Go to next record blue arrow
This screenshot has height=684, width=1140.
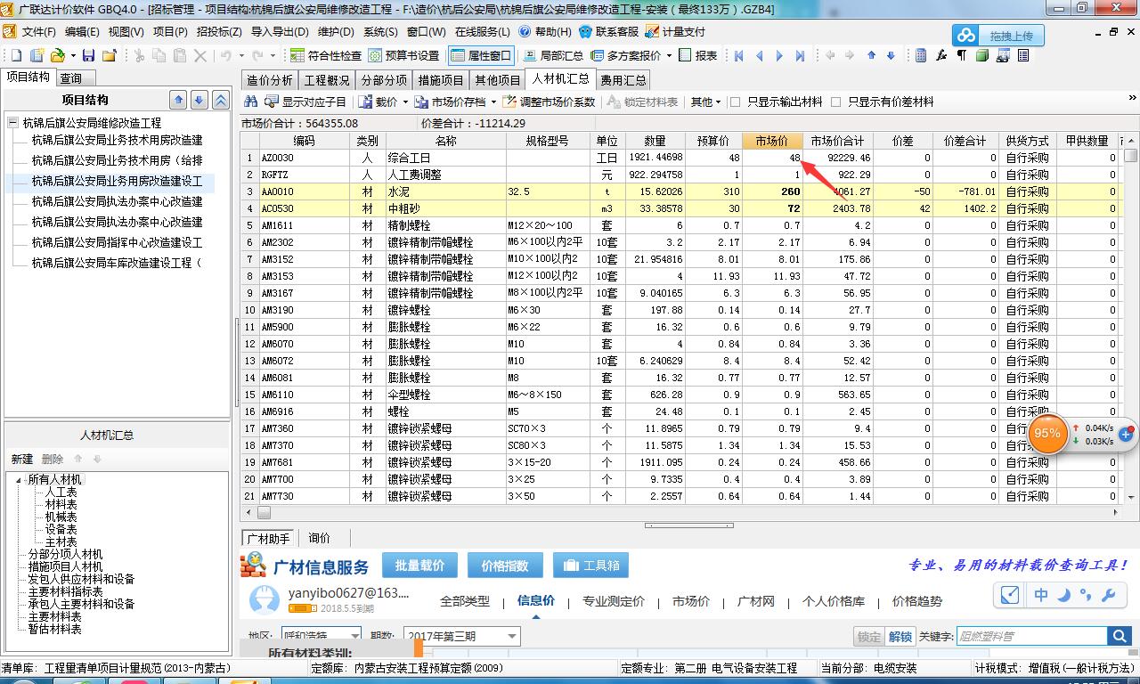pos(779,55)
